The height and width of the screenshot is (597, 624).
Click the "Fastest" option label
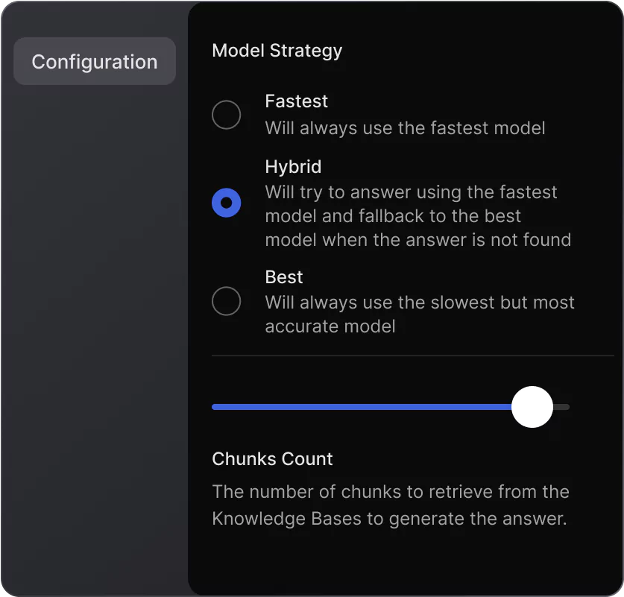(x=296, y=101)
